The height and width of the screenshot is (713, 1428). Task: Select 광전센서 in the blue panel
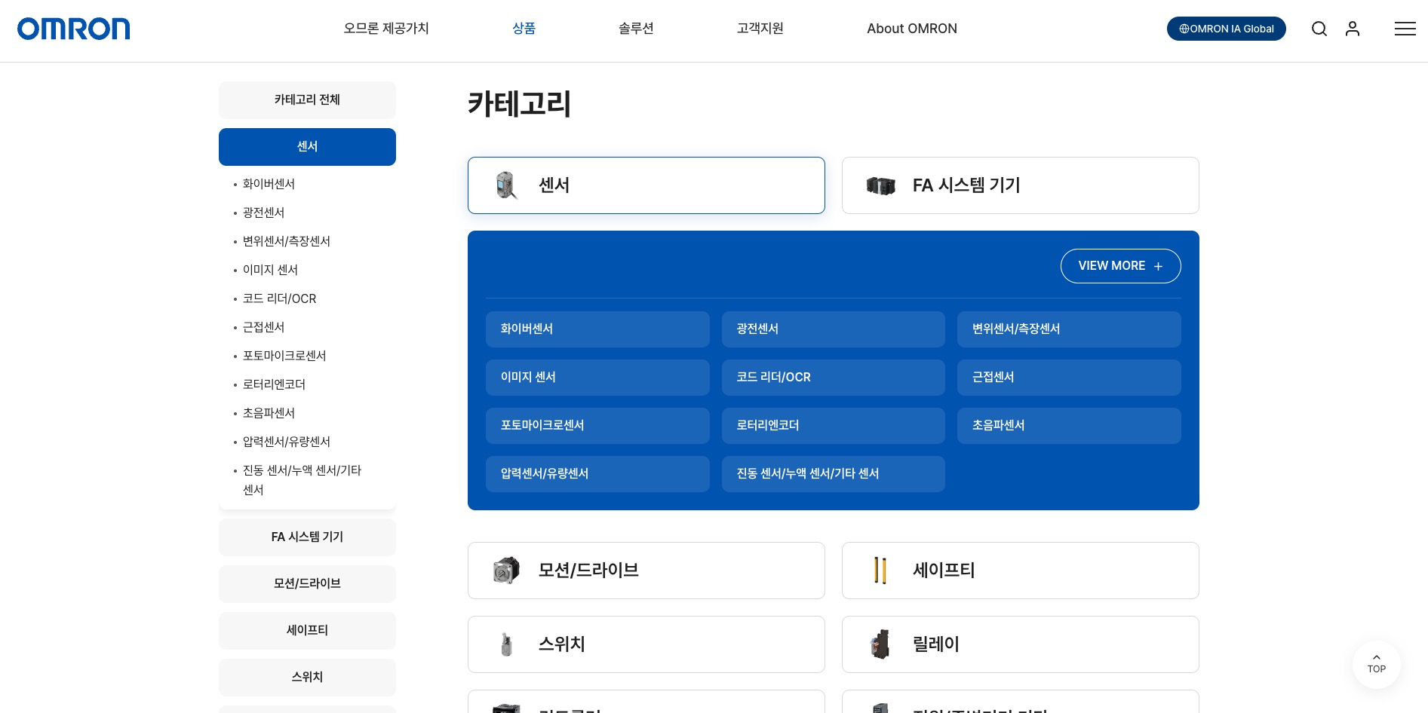tap(833, 329)
